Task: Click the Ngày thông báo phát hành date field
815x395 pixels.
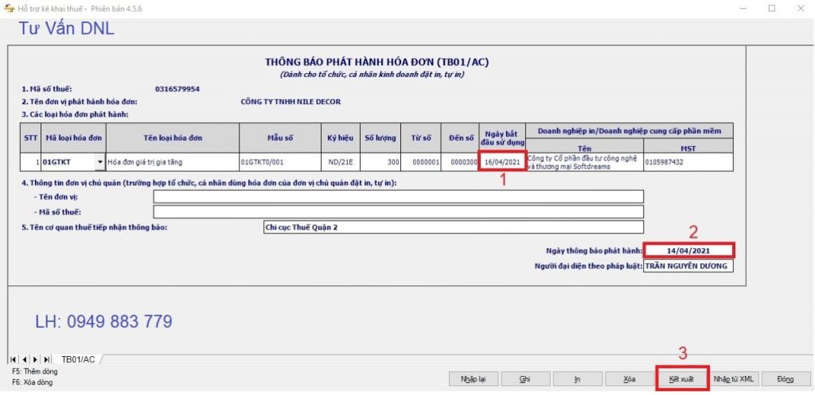Action: pos(688,250)
